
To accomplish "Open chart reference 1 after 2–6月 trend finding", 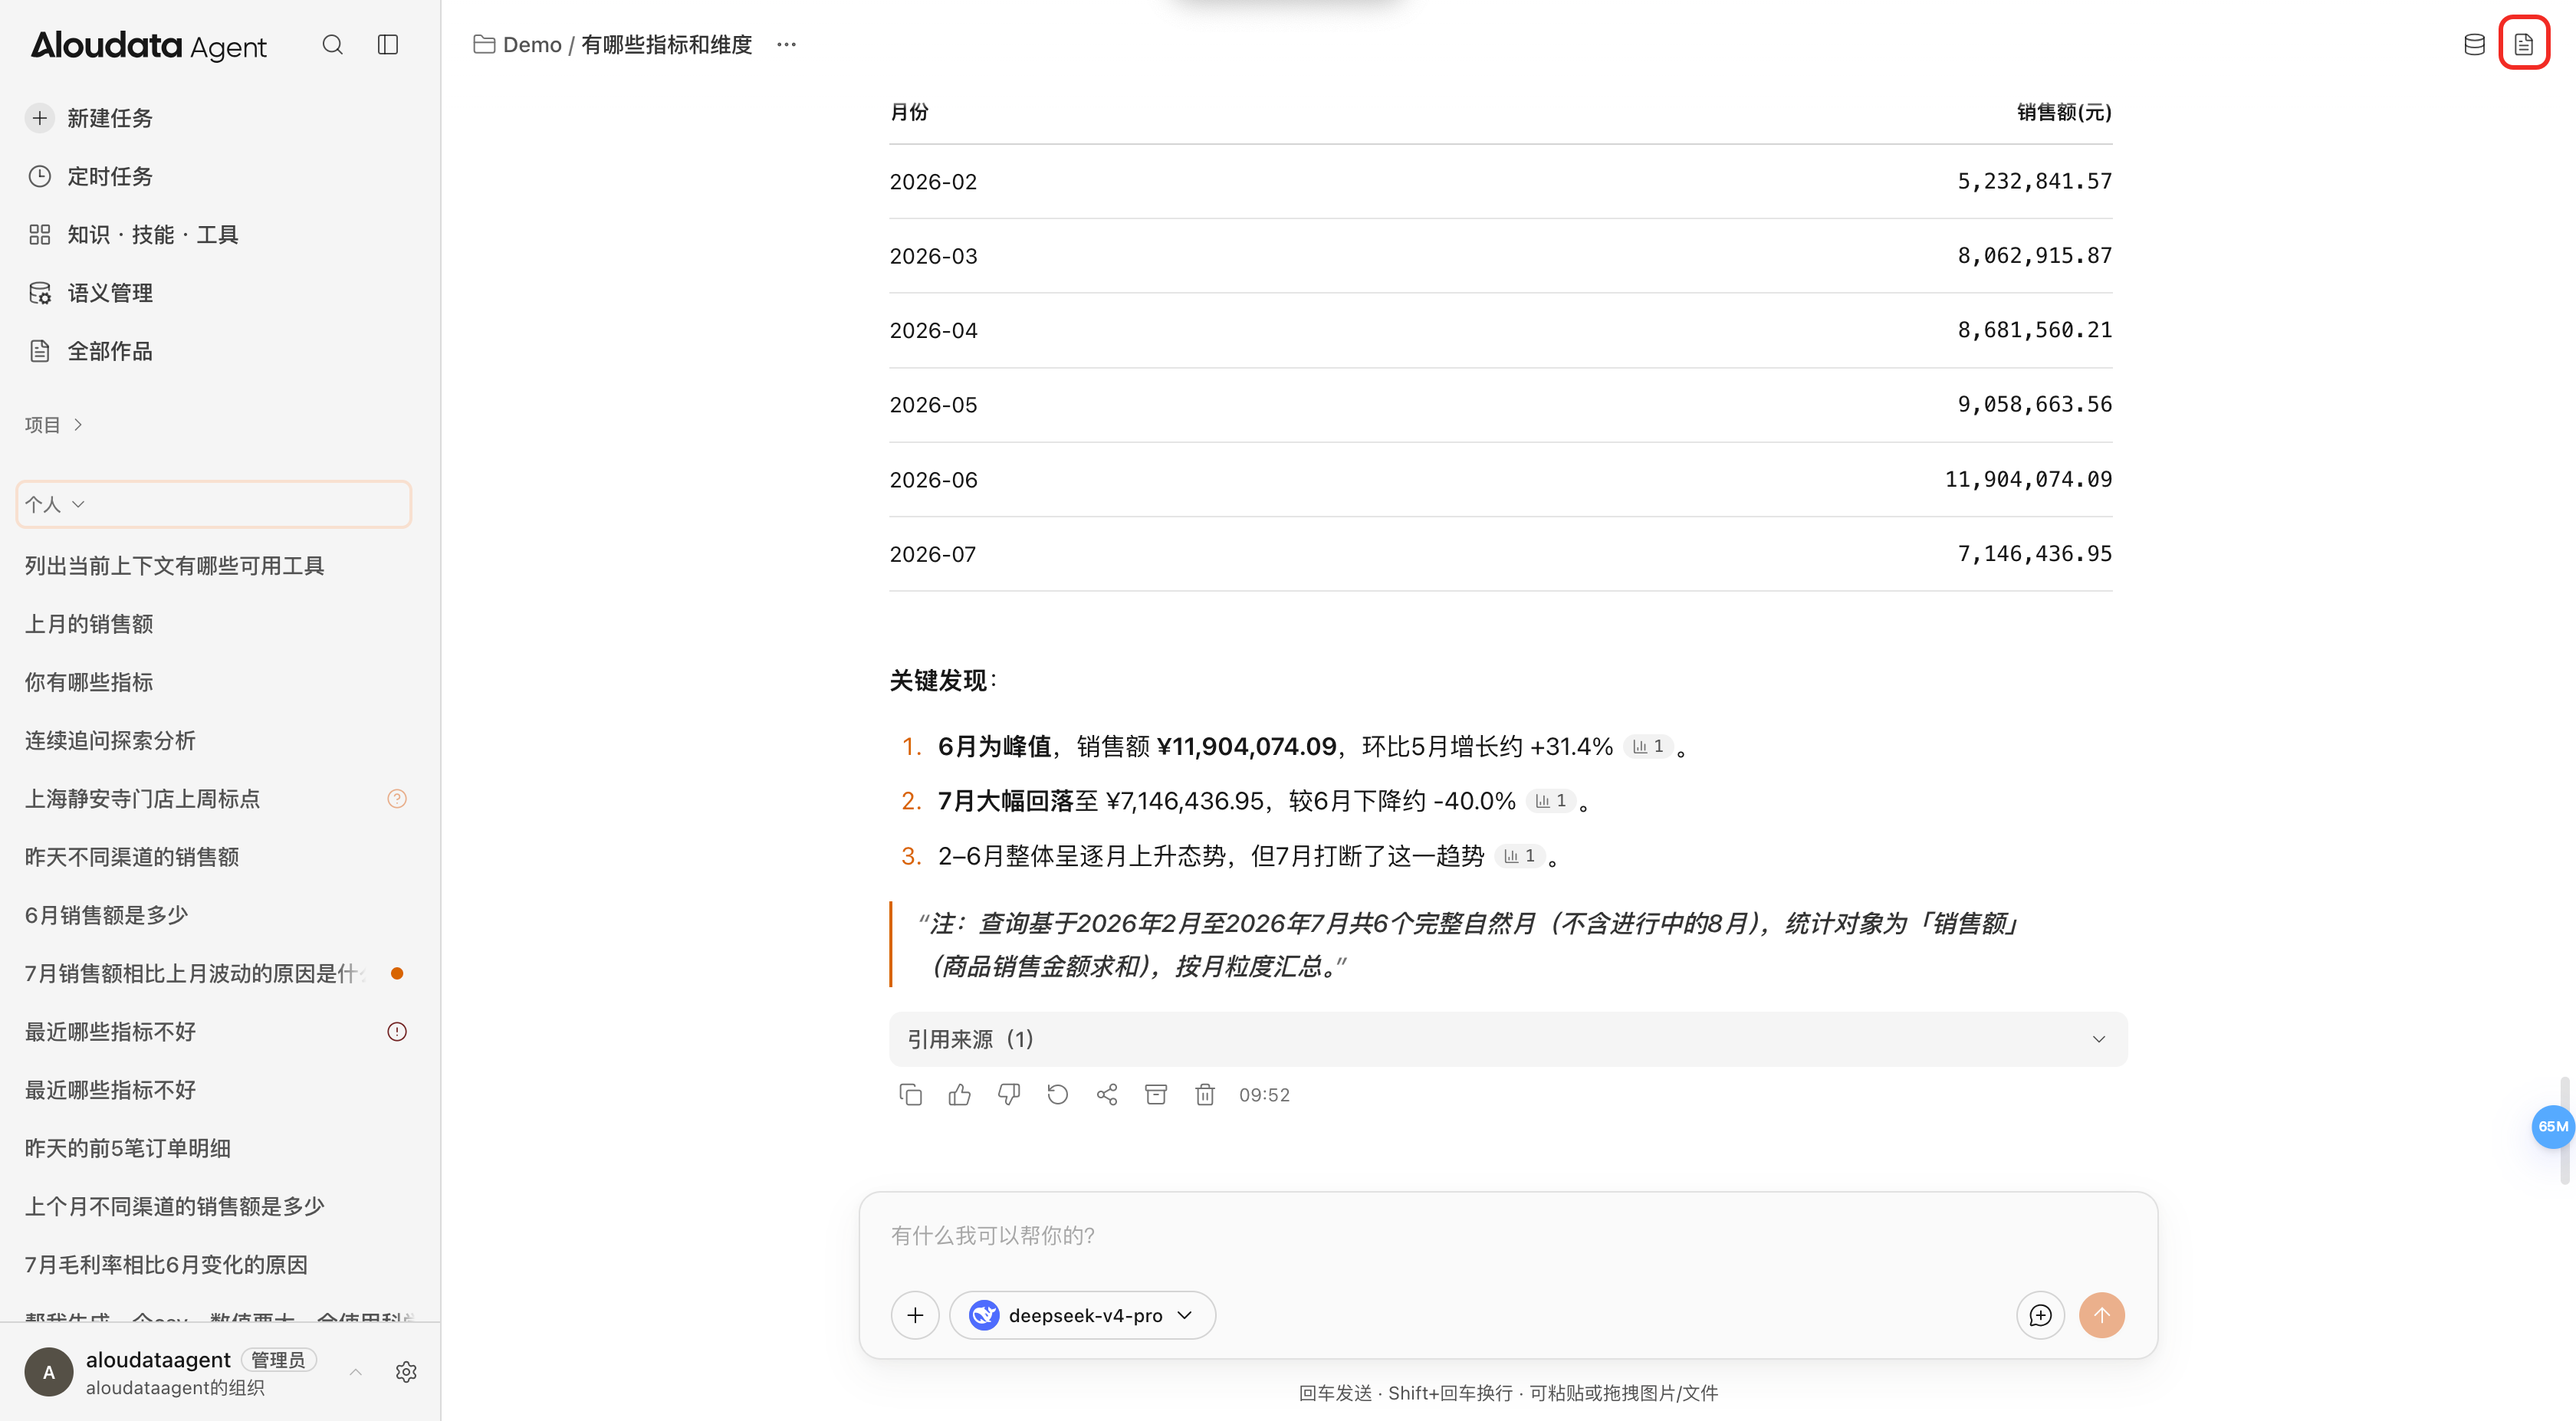I will [1519, 856].
